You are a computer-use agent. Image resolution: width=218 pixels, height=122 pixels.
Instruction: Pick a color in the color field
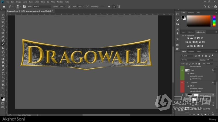point(199,21)
